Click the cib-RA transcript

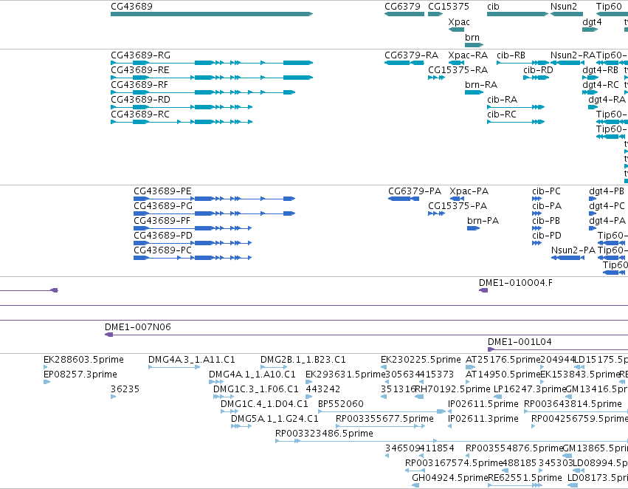click(516, 107)
